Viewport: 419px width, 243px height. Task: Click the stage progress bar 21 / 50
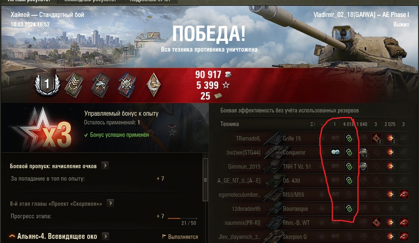pos(182,218)
